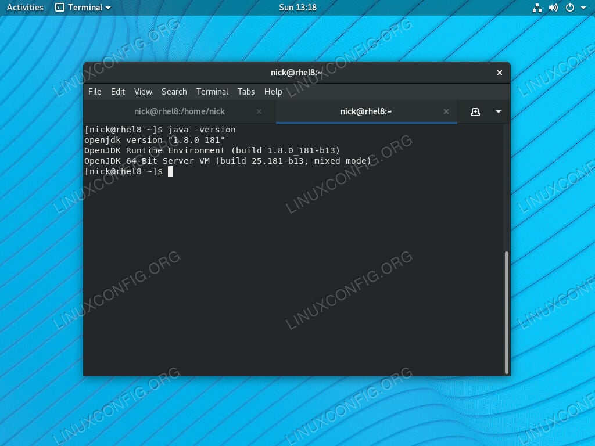Open the File menu
Viewport: 595px width, 446px height.
[95, 92]
